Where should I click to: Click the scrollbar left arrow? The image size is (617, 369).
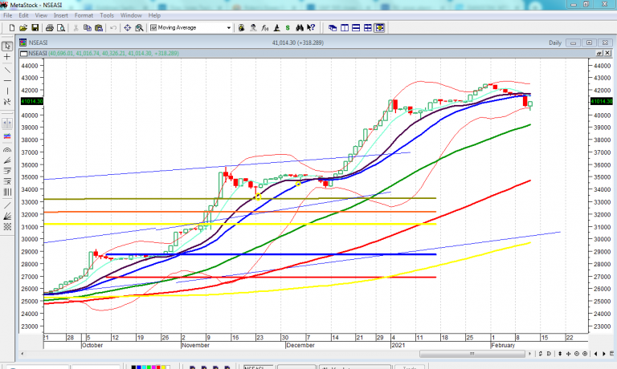coord(22,354)
